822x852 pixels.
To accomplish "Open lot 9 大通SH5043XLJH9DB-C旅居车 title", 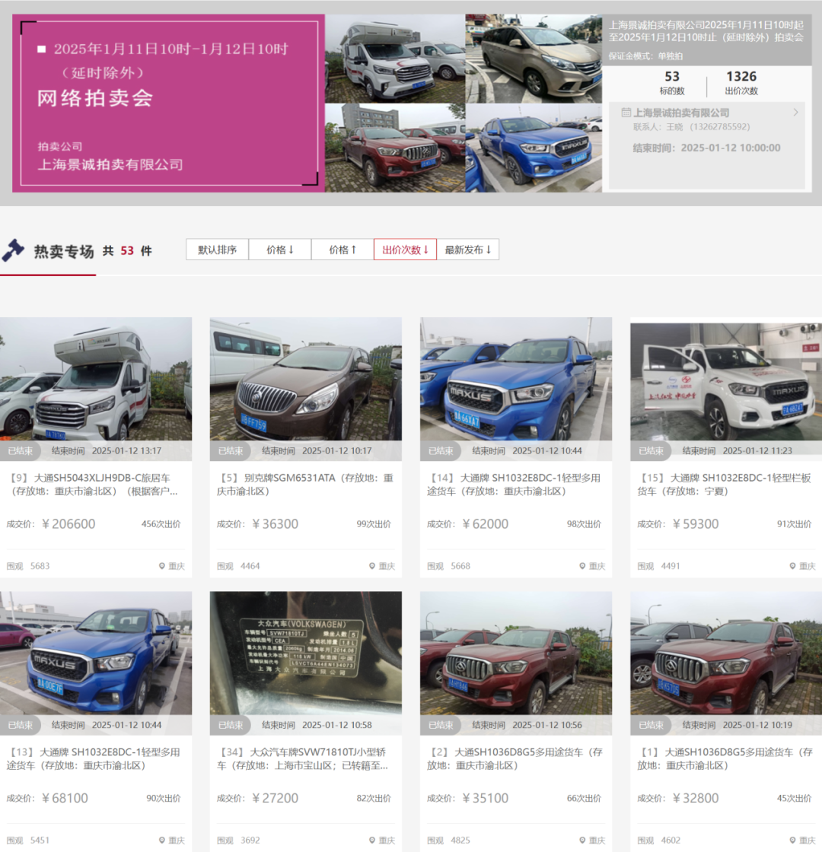I will click(92, 484).
